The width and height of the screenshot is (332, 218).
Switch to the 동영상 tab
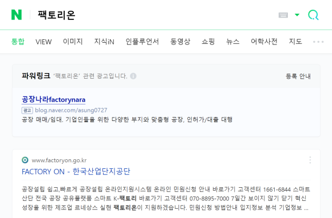[180, 41]
